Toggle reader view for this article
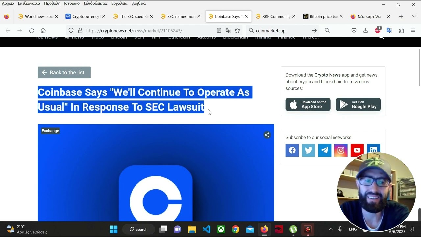Viewport: 421px width, 237px height. pos(219,31)
